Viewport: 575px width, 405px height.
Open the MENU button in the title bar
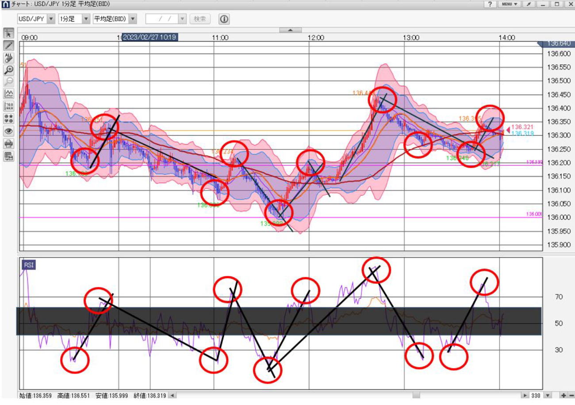(510, 4)
